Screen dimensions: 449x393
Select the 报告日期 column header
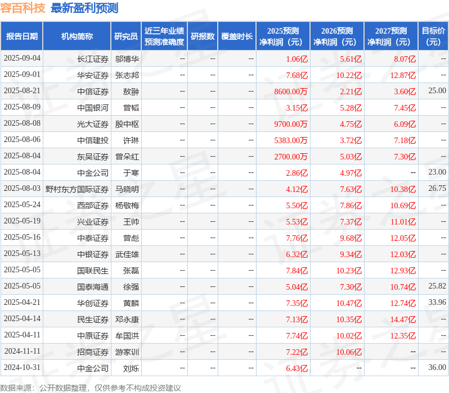[22, 36]
